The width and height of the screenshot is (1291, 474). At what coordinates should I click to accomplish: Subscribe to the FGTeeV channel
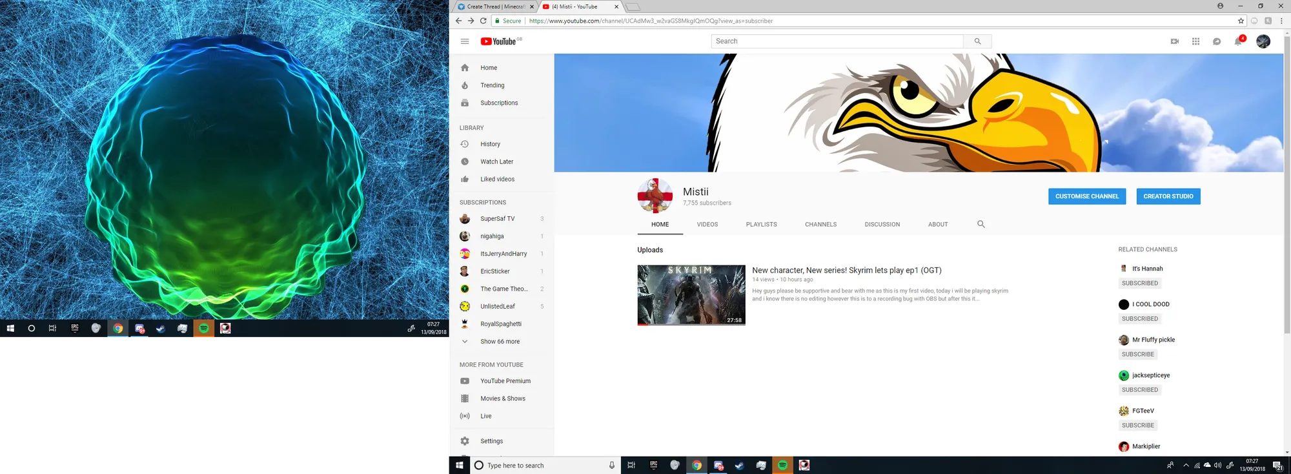point(1137,426)
